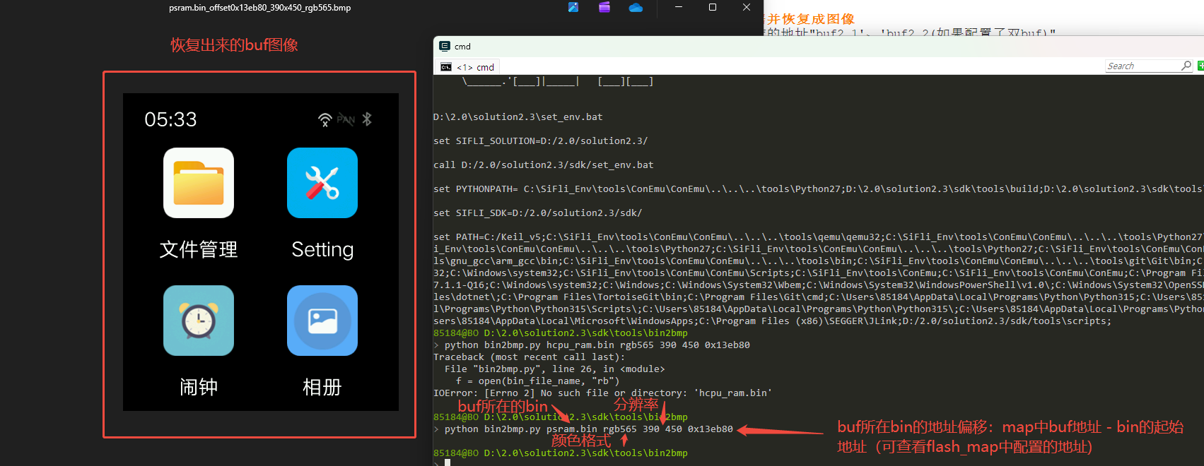Click the blue OneDrive cloud icon
Viewport: 1204px width, 466px height.
pos(636,8)
